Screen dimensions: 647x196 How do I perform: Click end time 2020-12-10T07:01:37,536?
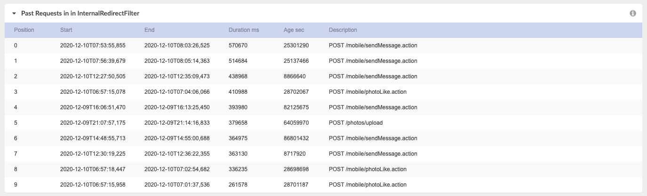coord(177,185)
